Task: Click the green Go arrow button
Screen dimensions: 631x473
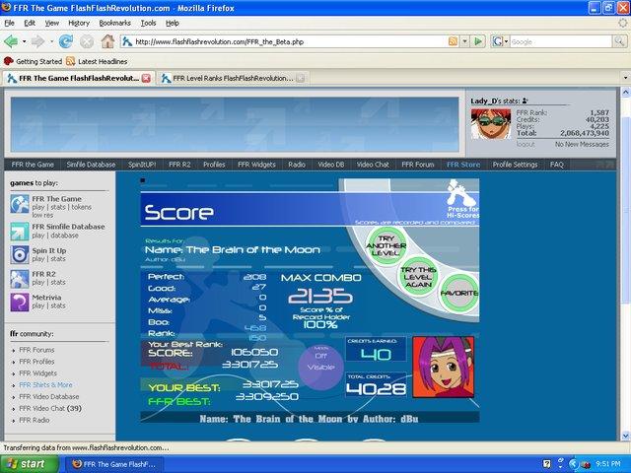Action: (x=478, y=41)
